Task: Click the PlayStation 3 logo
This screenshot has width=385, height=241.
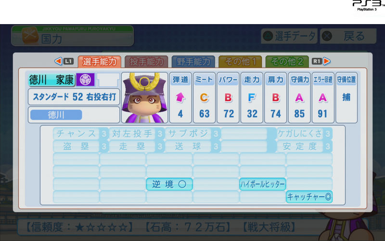Action: (368, 5)
